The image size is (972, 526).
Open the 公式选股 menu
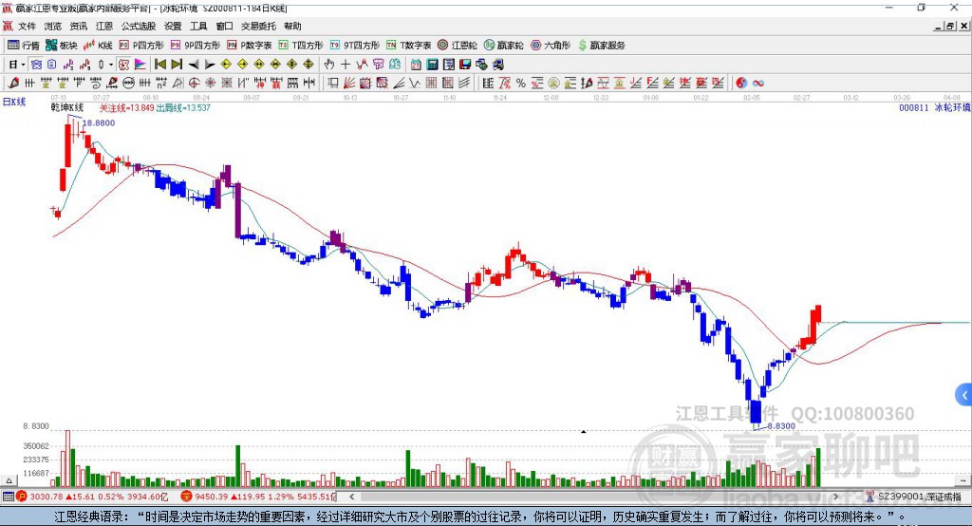139,26
